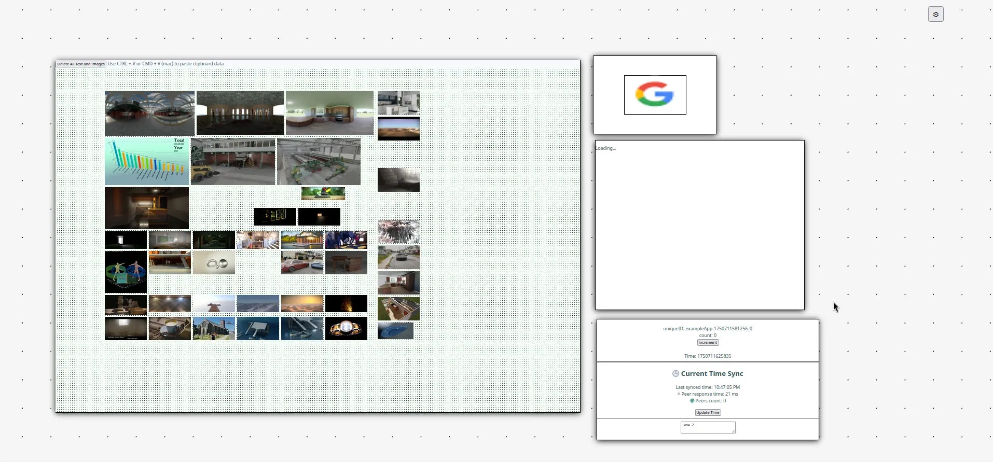
Task: Open the three spotlights on wall thumbnail
Action: click(x=170, y=304)
